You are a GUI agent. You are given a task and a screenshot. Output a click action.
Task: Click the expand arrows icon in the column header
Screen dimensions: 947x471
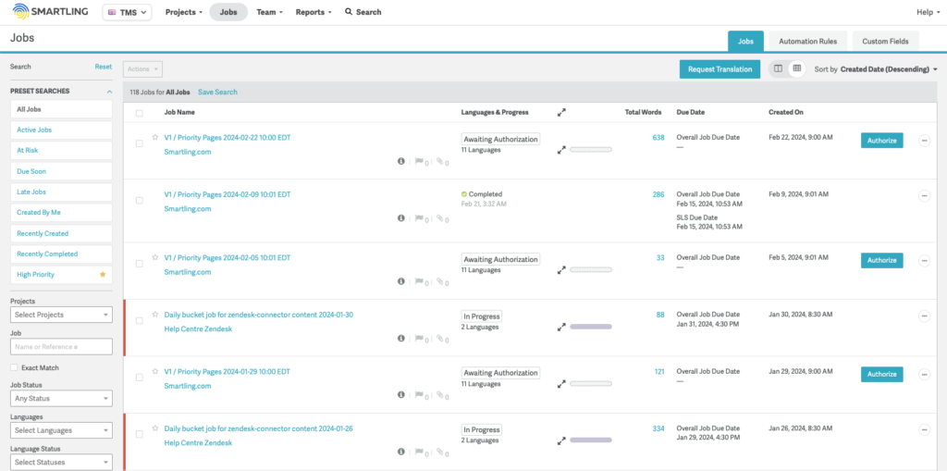click(561, 112)
